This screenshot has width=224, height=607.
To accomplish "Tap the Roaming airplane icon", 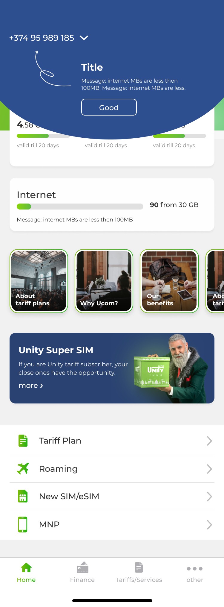I will point(23,468).
